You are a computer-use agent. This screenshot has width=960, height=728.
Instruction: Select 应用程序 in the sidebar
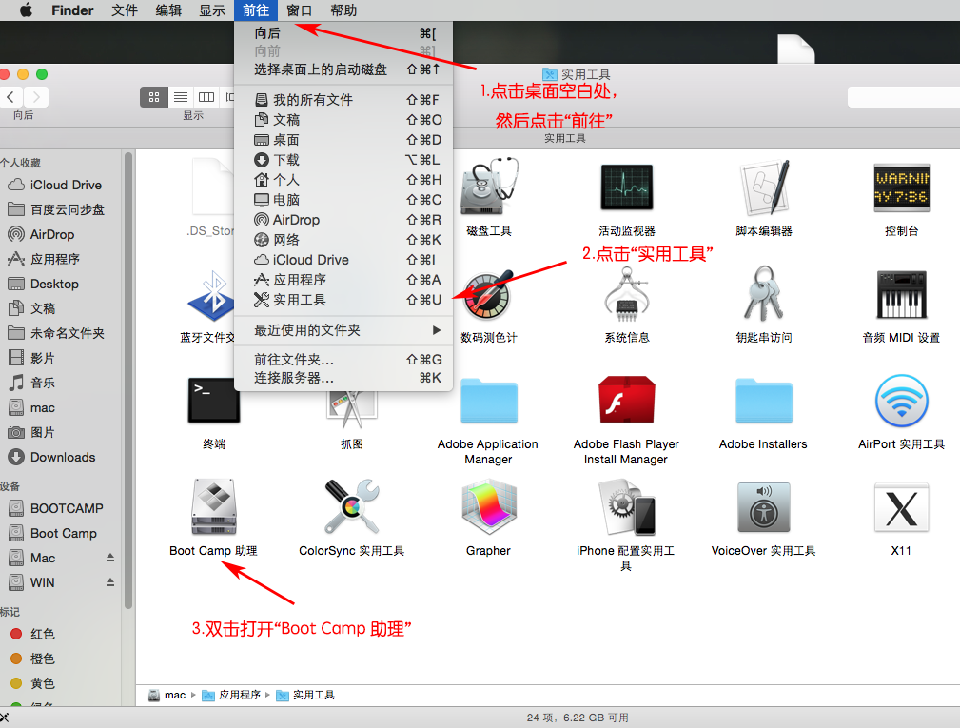[61, 259]
